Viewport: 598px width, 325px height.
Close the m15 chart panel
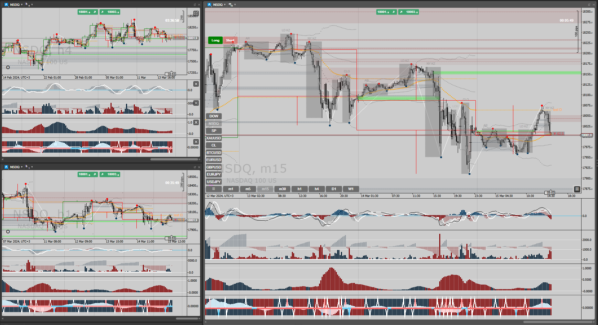click(x=593, y=5)
